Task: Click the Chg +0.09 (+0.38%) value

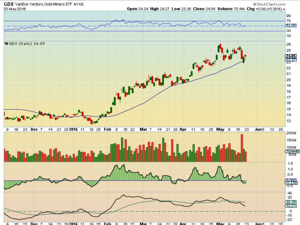Action: point(264,9)
